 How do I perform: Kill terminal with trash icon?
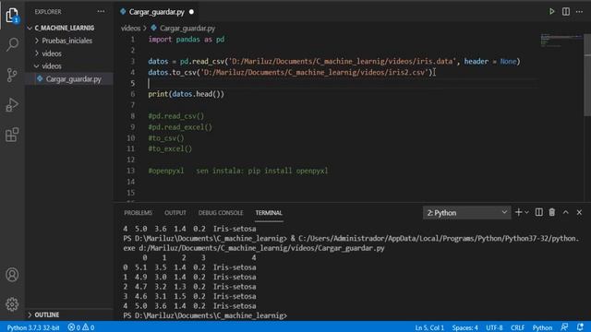coord(552,212)
